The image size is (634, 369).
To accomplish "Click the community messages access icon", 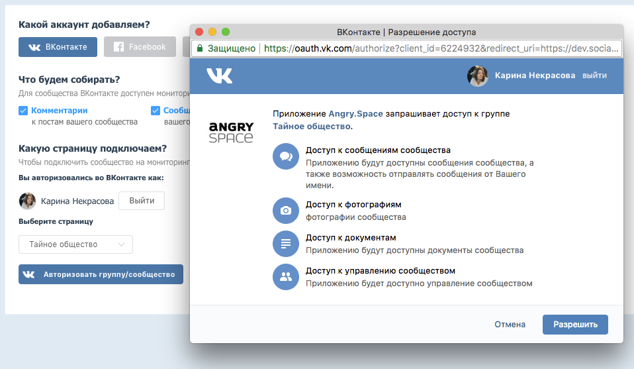I will (x=286, y=156).
